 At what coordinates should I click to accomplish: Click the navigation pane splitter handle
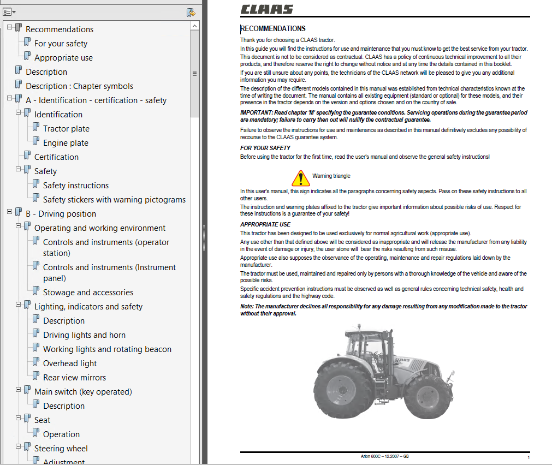click(204, 239)
